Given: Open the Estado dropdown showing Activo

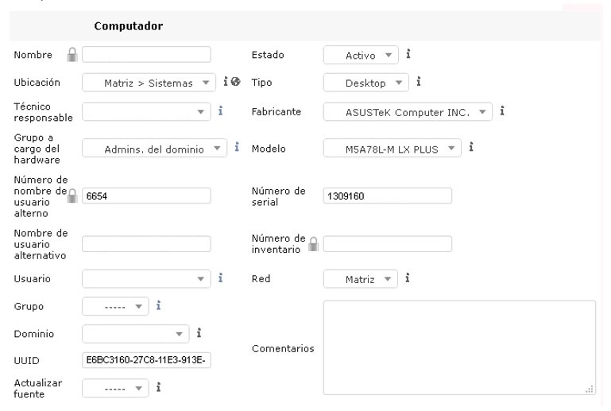Looking at the screenshot, I should (360, 56).
